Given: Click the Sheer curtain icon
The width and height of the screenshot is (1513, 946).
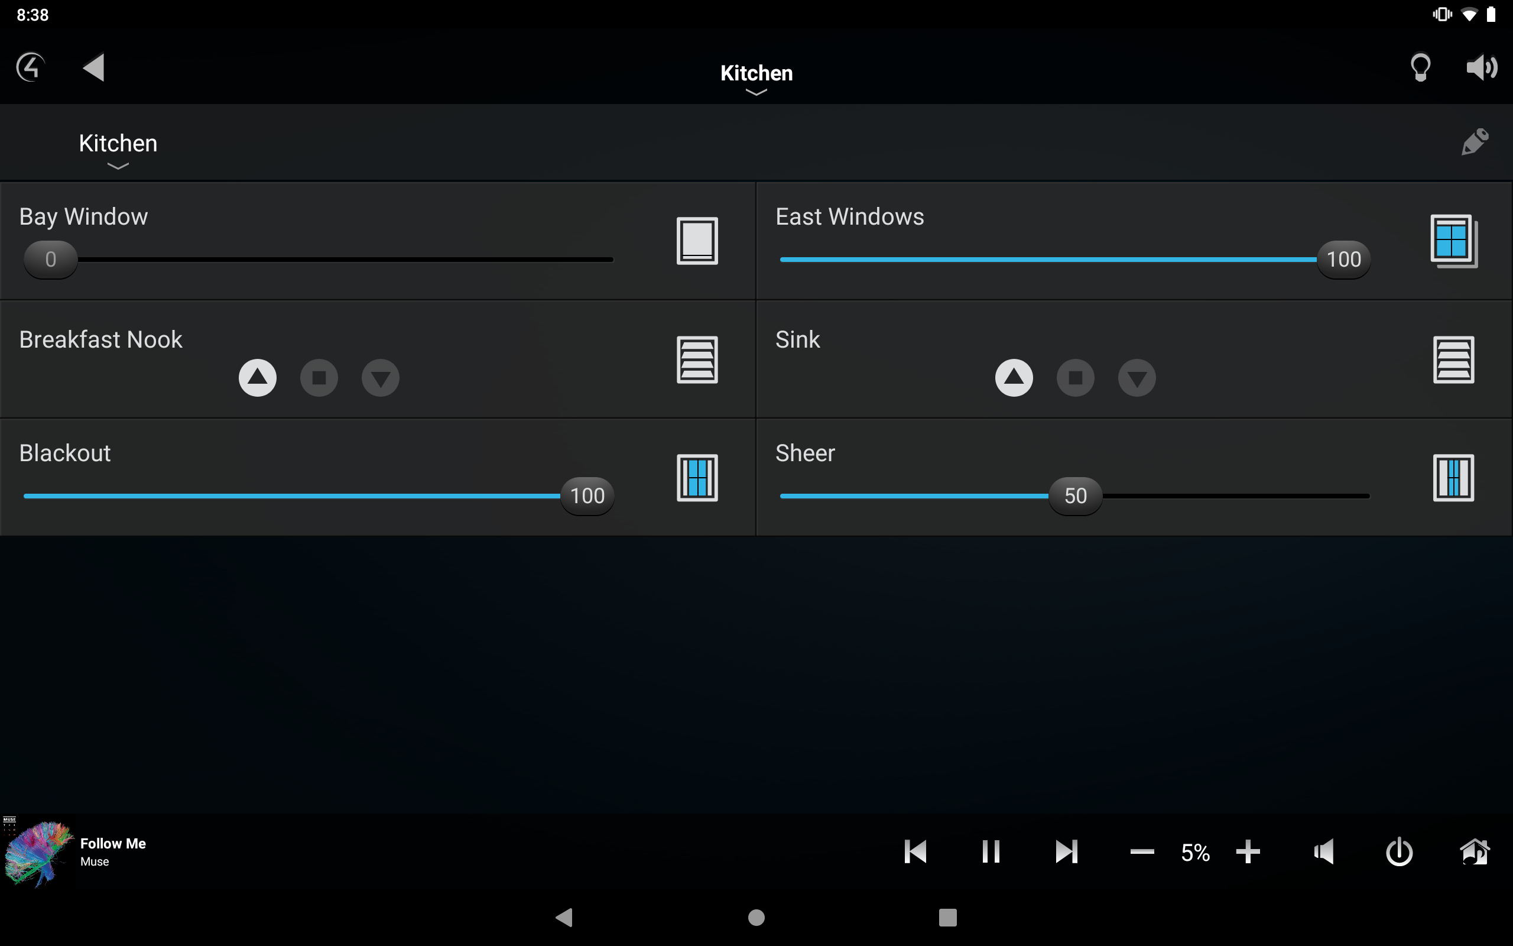Looking at the screenshot, I should (x=1453, y=477).
